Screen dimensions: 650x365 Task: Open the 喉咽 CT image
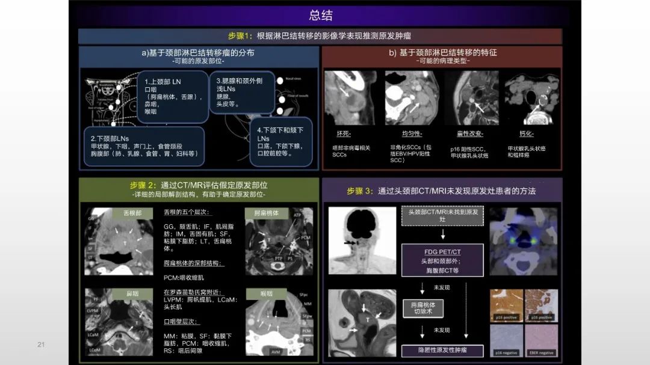coord(279,322)
